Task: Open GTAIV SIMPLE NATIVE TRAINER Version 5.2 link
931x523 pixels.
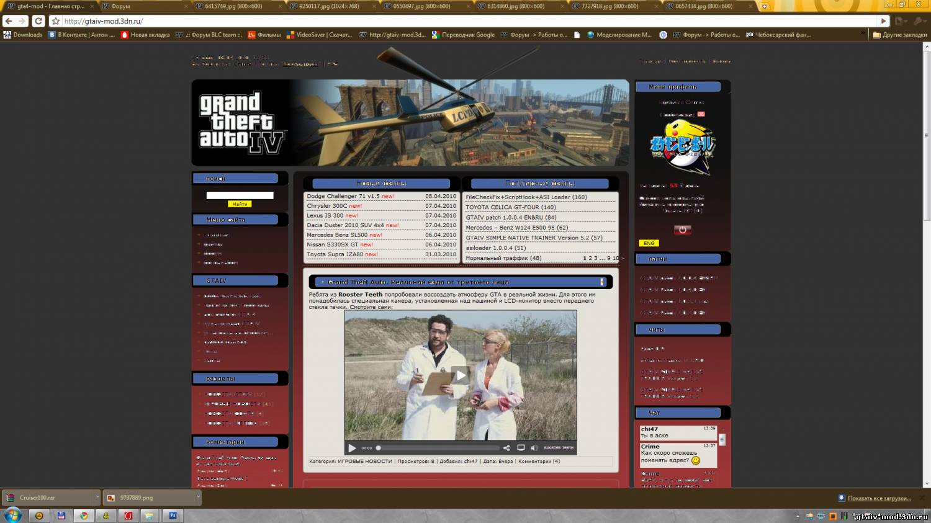Action: (x=528, y=238)
